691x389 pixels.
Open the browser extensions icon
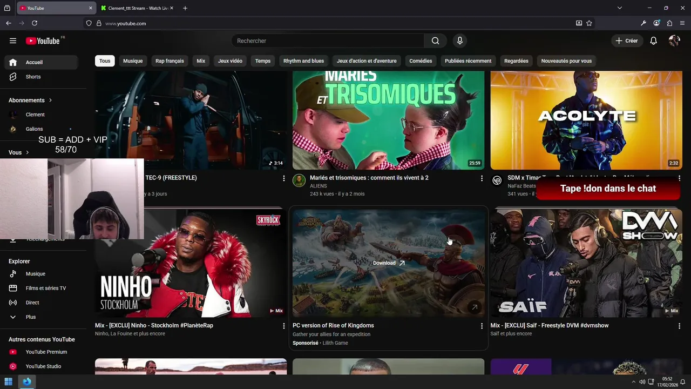point(669,23)
